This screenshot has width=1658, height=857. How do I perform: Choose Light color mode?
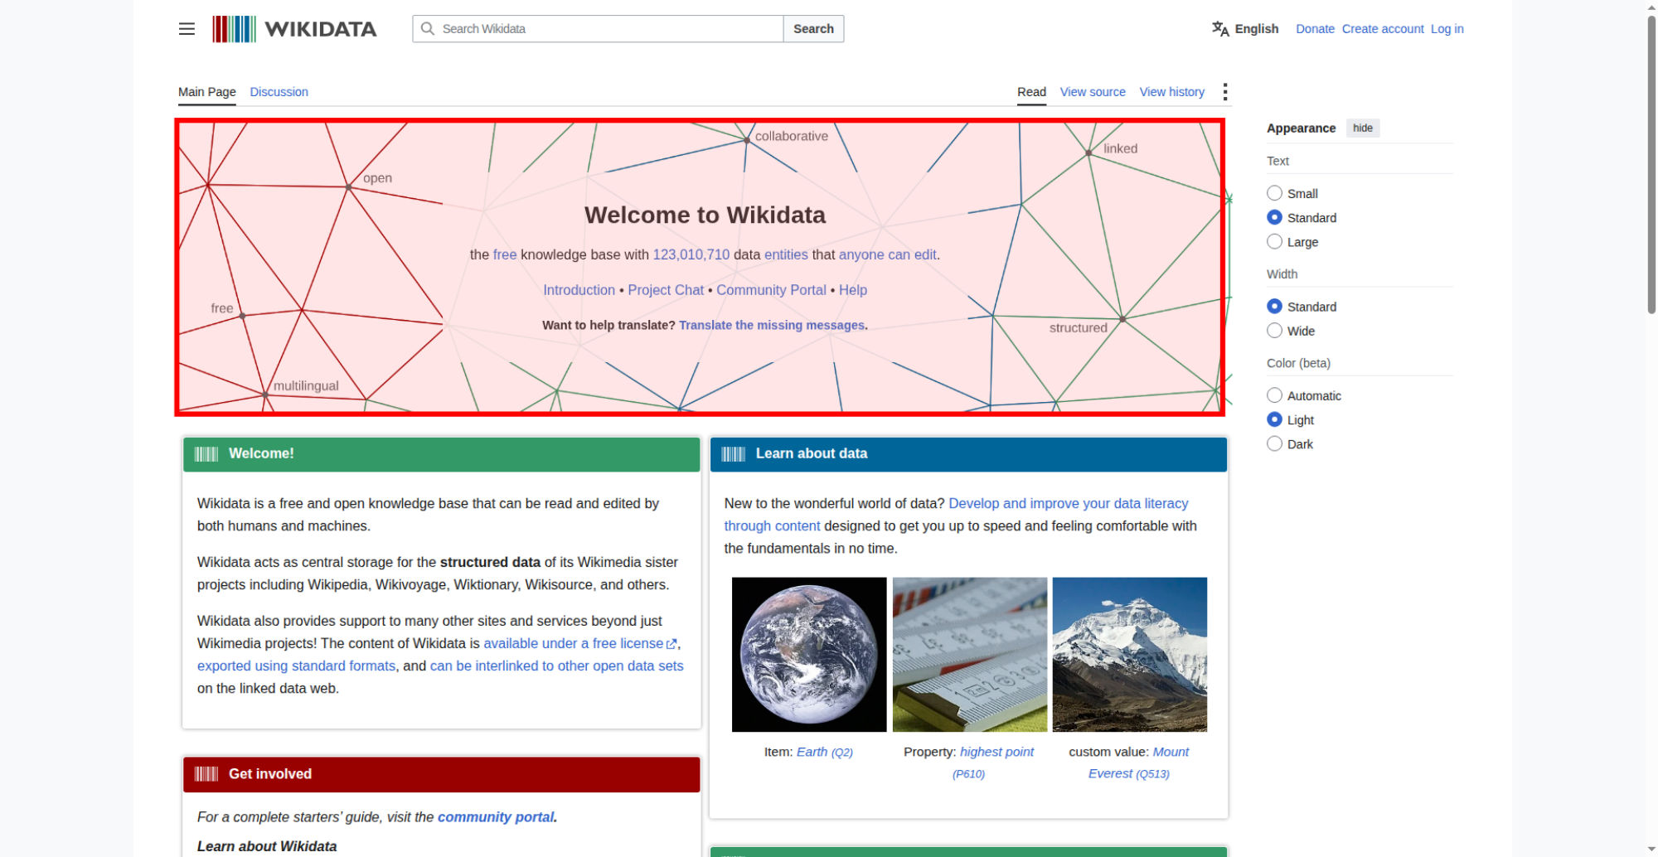point(1274,419)
